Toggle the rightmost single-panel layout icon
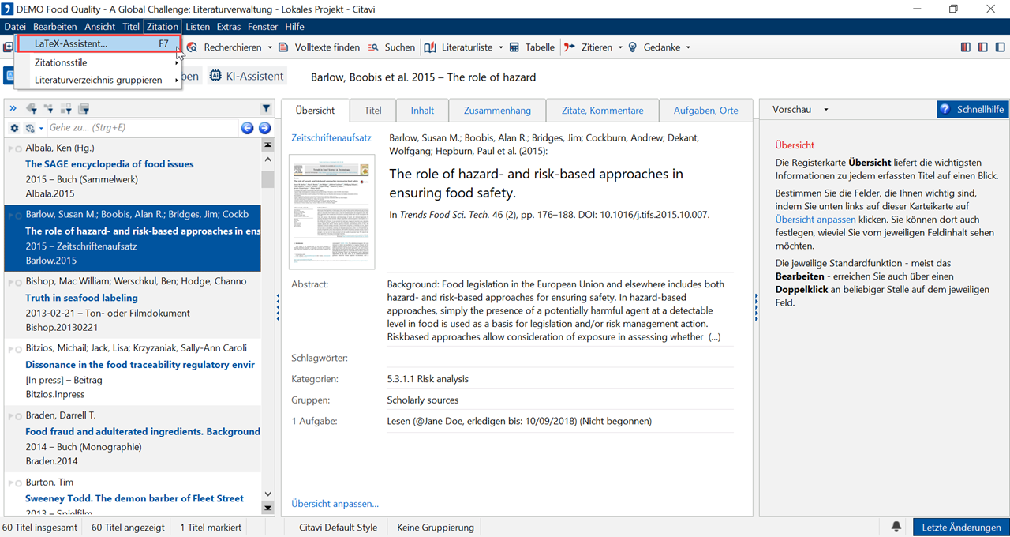This screenshot has height=537, width=1010. coord(1000,47)
